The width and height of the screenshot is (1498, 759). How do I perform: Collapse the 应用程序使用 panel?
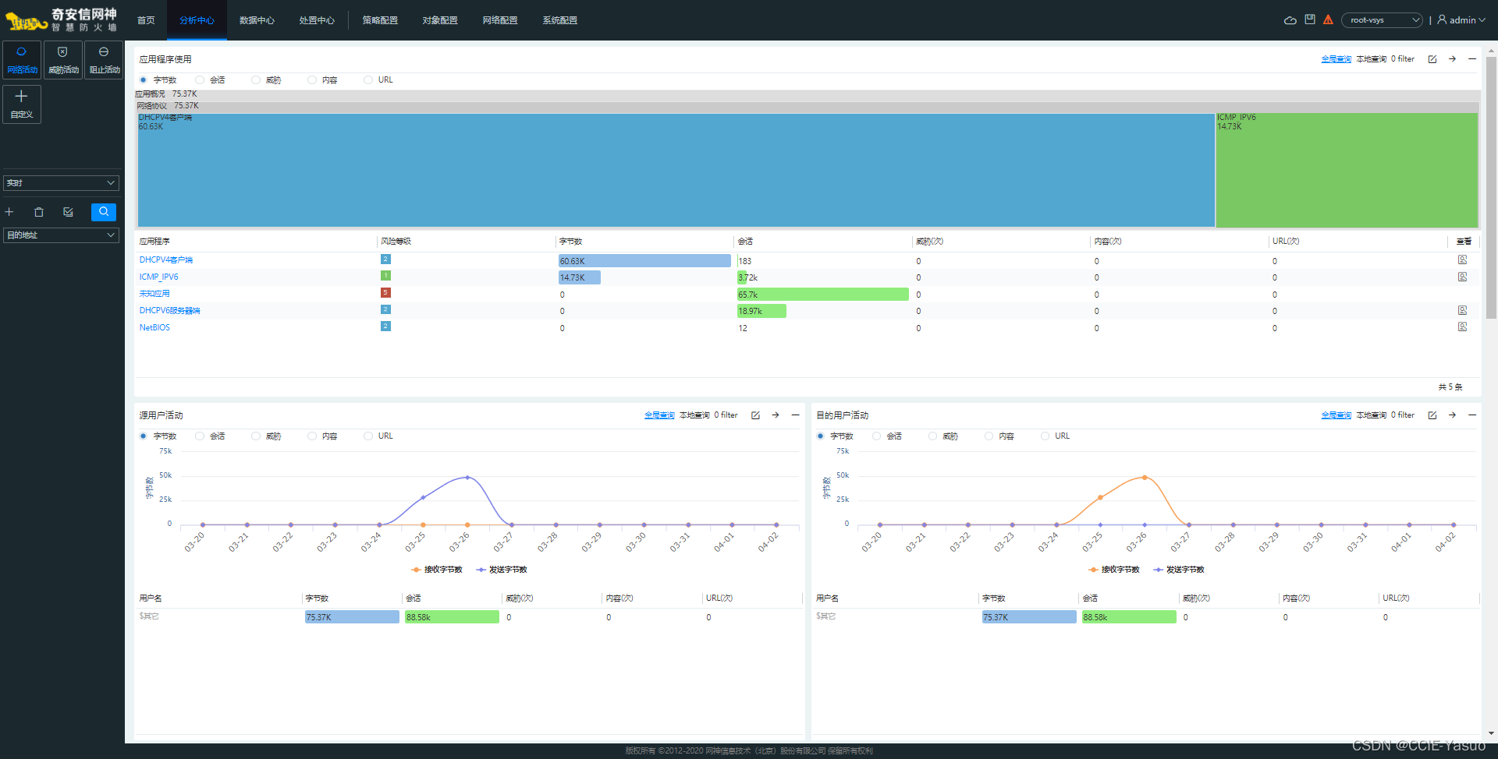[x=1472, y=59]
